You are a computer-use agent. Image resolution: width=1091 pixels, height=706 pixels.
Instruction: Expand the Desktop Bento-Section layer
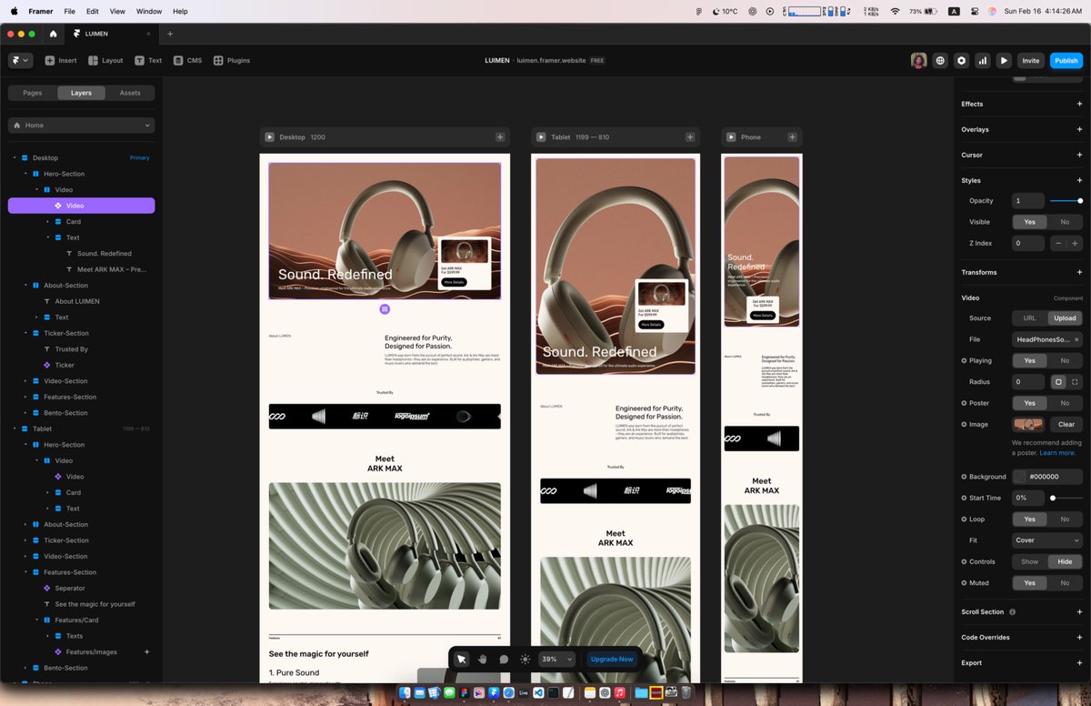[25, 413]
